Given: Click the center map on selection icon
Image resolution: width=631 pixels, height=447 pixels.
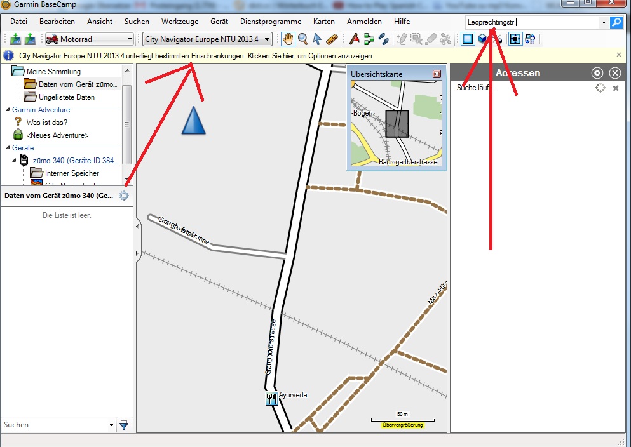Looking at the screenshot, I should 515,39.
